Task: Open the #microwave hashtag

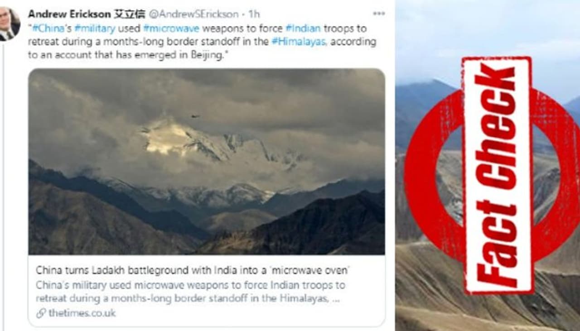Action: [171, 29]
